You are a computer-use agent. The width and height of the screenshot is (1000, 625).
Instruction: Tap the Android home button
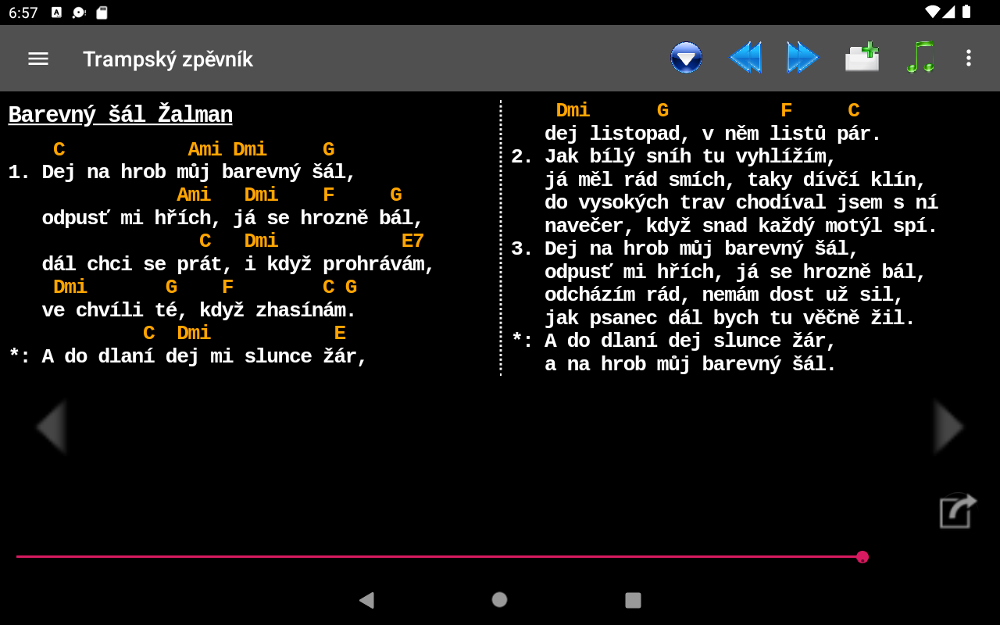click(499, 599)
